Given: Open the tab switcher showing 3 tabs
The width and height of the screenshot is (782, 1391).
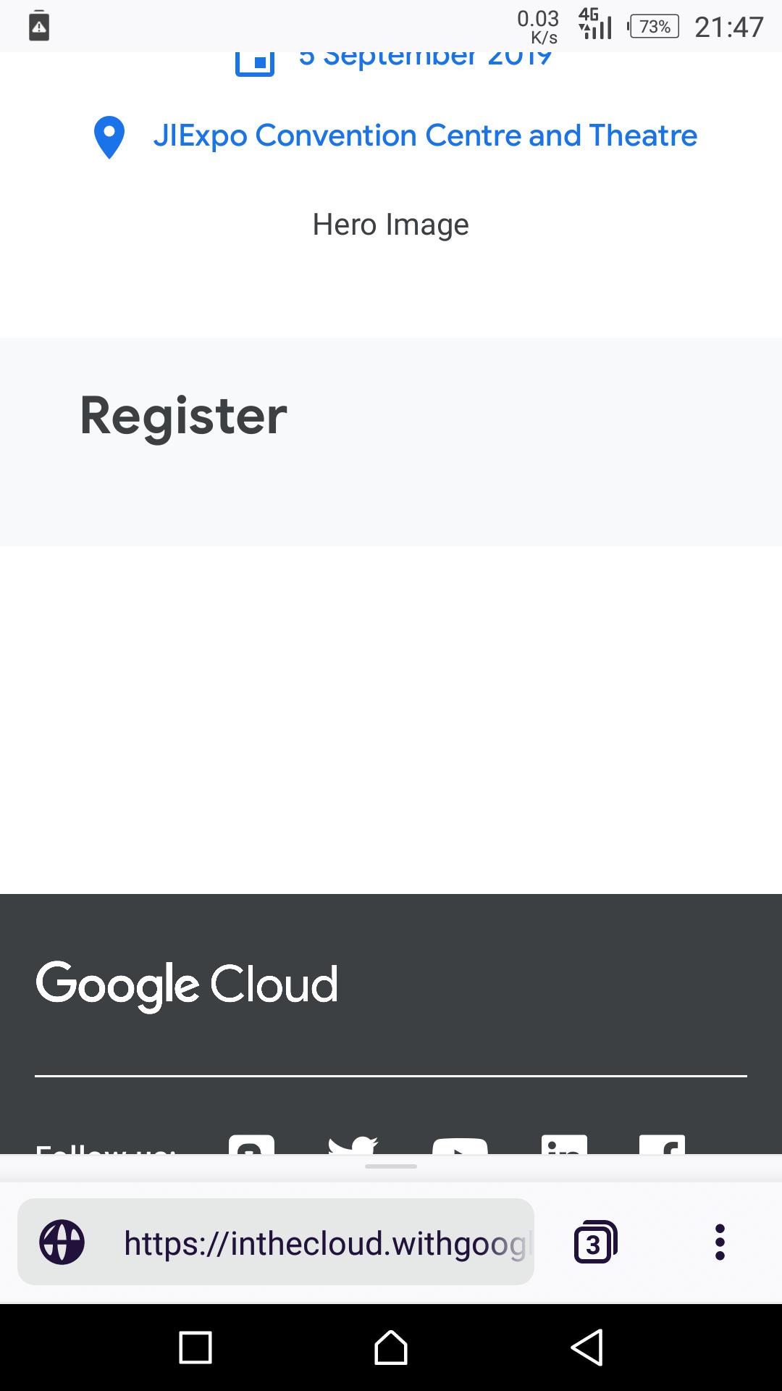Looking at the screenshot, I should 594,1241.
